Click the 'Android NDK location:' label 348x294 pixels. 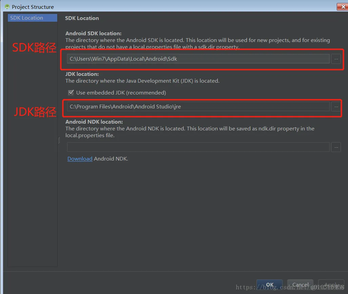point(94,122)
